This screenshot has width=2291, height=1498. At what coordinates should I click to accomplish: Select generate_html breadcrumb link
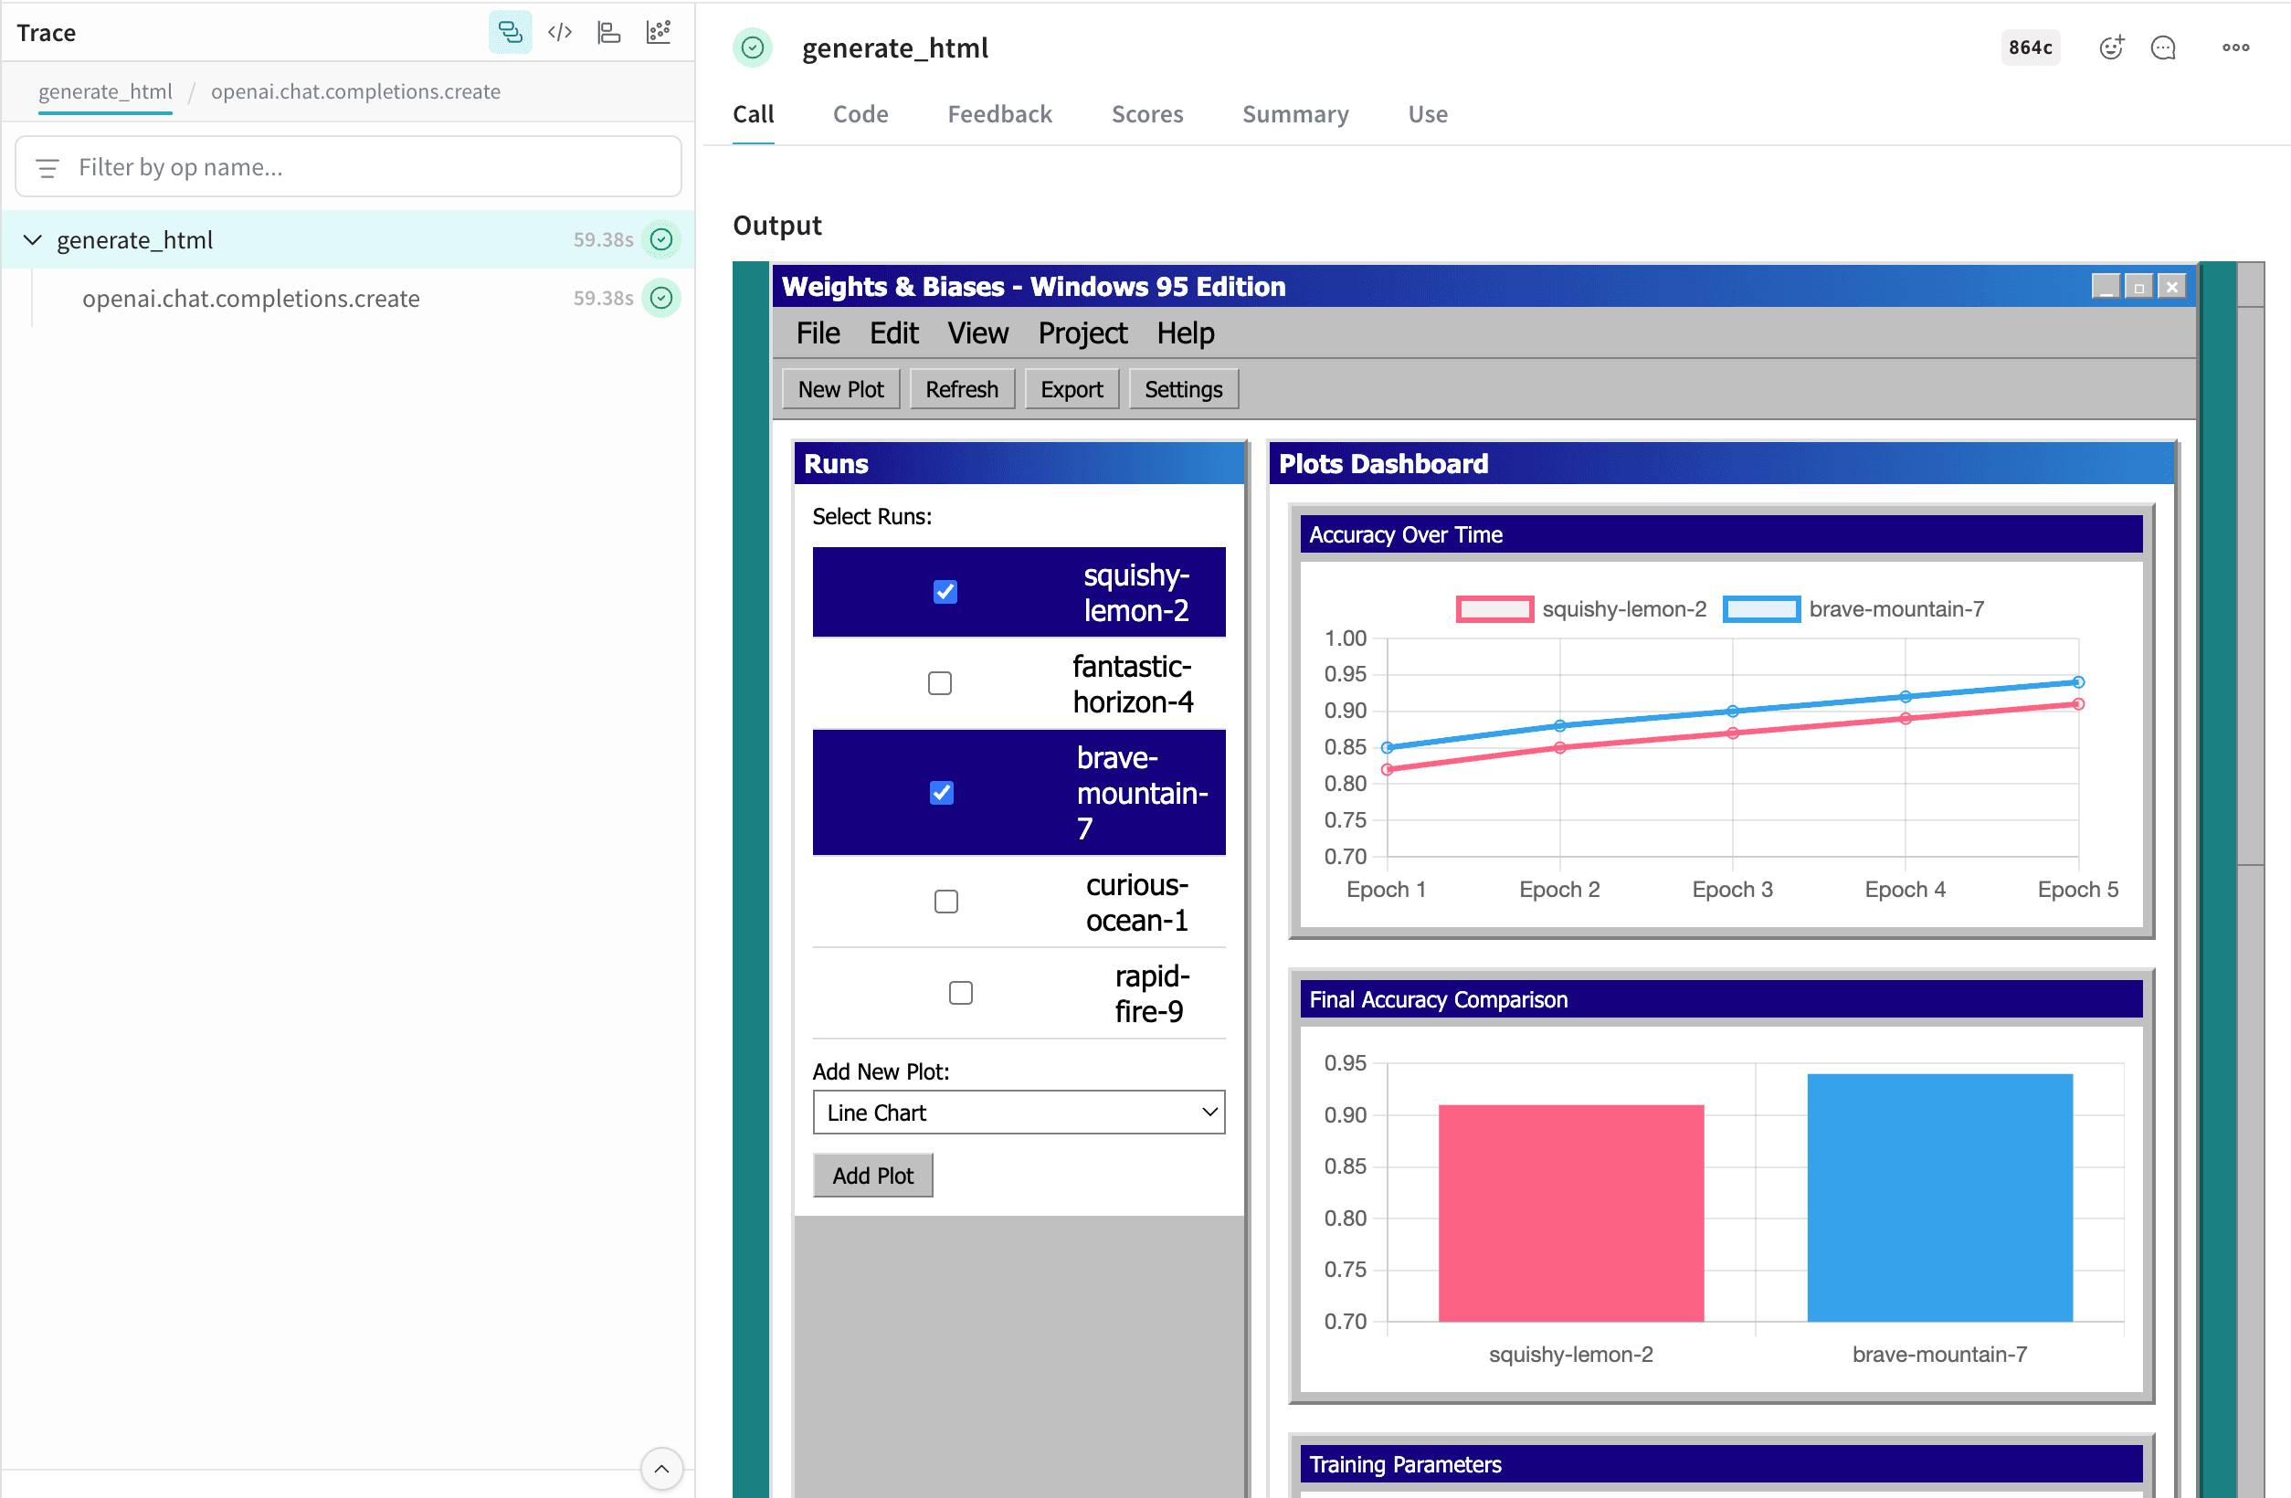105,91
